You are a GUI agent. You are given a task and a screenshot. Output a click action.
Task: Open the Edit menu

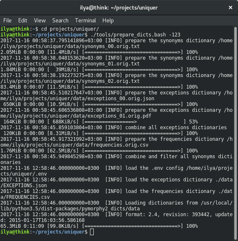[22, 20]
